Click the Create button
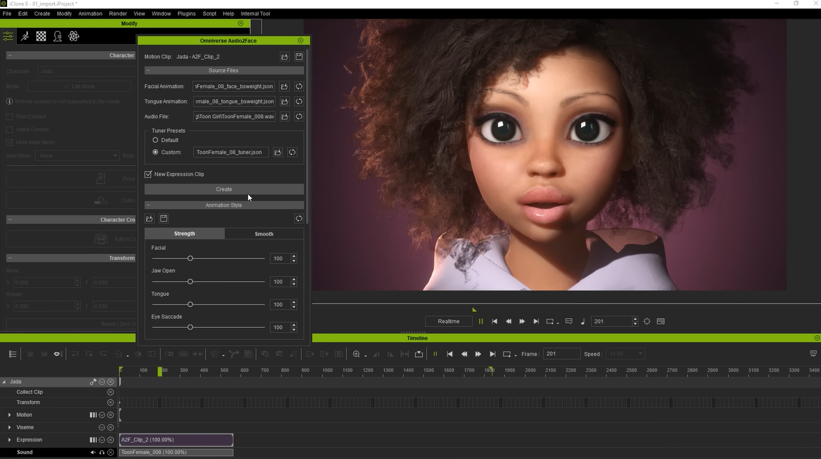This screenshot has width=821, height=459. (x=224, y=189)
